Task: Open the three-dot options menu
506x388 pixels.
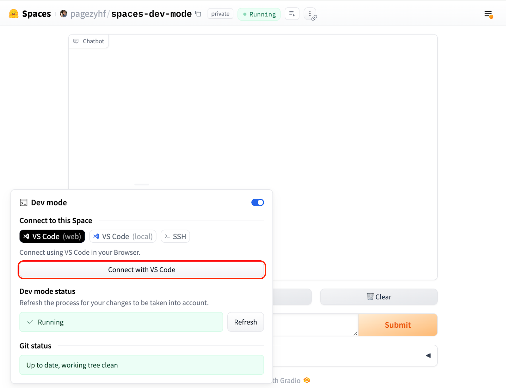Action: click(x=310, y=14)
